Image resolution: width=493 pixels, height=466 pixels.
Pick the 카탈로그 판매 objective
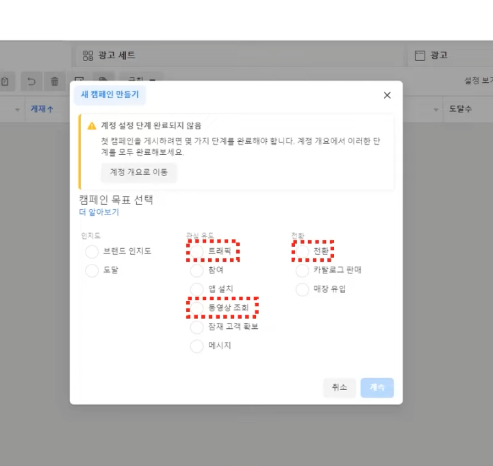(x=303, y=270)
